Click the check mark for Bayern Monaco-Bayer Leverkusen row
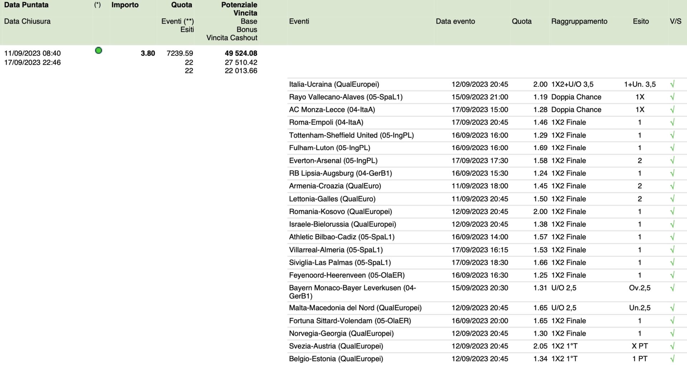The image size is (687, 365). coord(672,288)
